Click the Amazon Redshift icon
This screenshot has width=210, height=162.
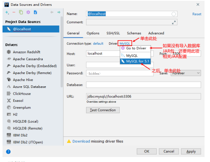9,52
